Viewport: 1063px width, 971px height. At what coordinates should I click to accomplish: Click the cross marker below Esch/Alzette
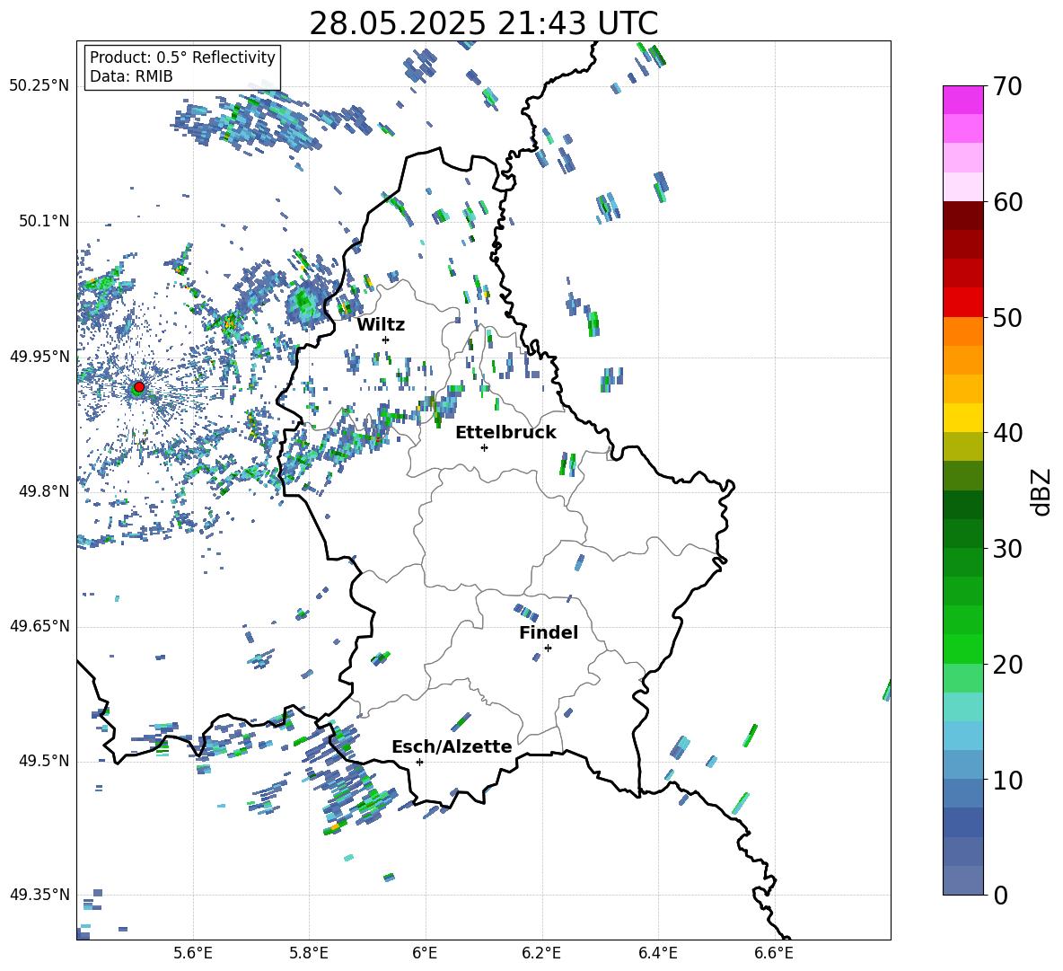point(419,762)
